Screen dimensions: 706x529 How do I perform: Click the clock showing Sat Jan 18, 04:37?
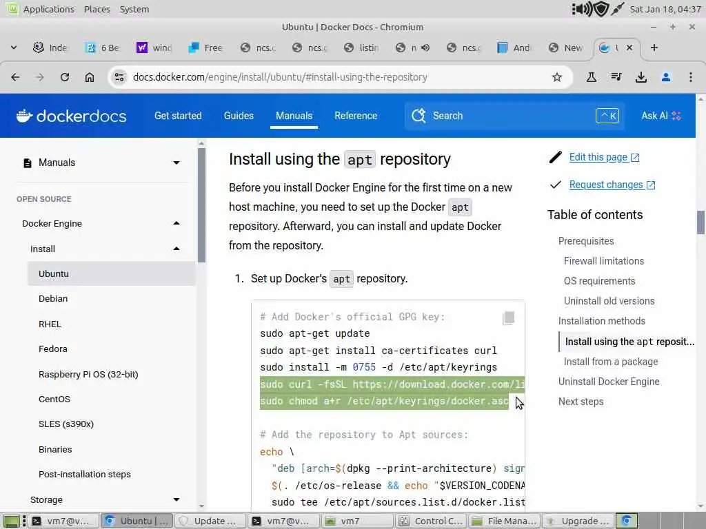point(665,9)
